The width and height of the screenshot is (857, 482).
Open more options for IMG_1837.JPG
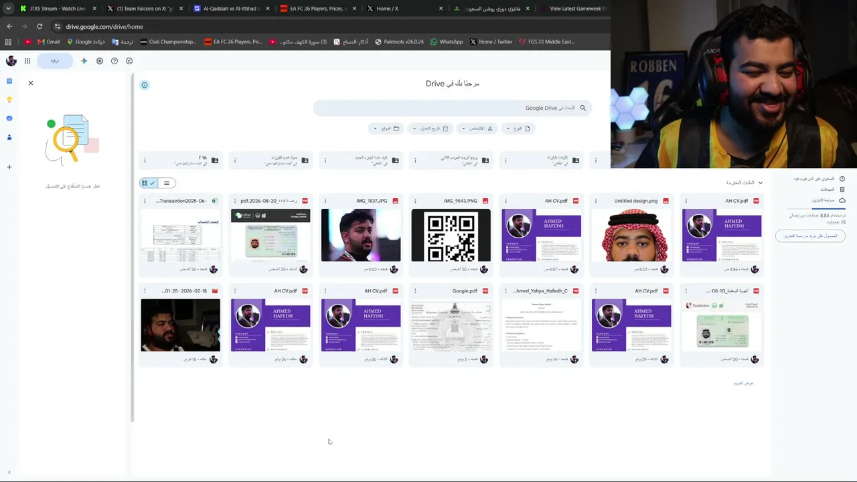coord(325,201)
